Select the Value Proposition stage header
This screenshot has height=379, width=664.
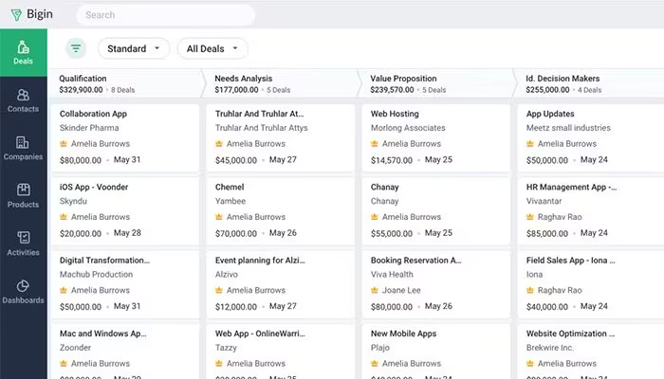[x=436, y=83]
